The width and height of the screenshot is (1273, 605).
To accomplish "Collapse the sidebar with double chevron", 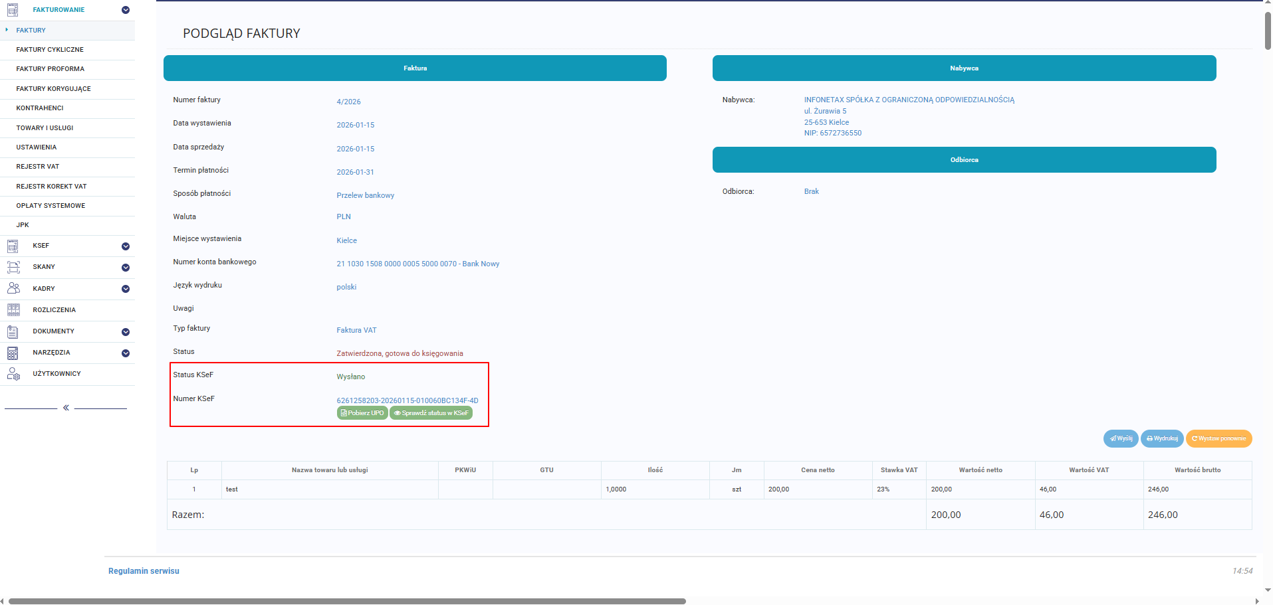I will point(66,408).
